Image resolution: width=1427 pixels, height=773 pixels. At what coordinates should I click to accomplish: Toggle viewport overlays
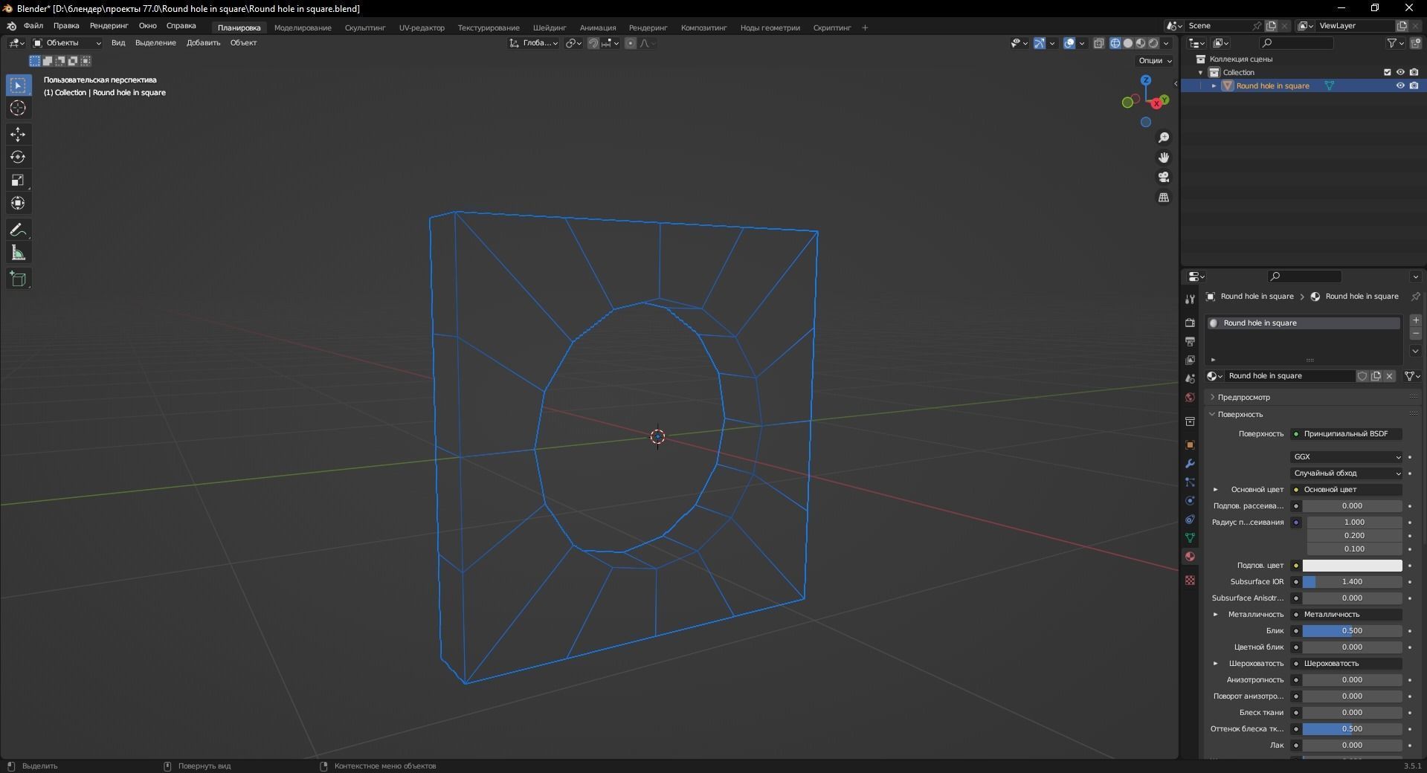coord(1069,43)
